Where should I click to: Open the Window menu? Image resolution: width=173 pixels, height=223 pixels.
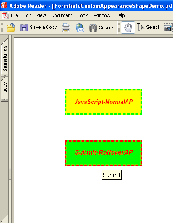click(102, 15)
